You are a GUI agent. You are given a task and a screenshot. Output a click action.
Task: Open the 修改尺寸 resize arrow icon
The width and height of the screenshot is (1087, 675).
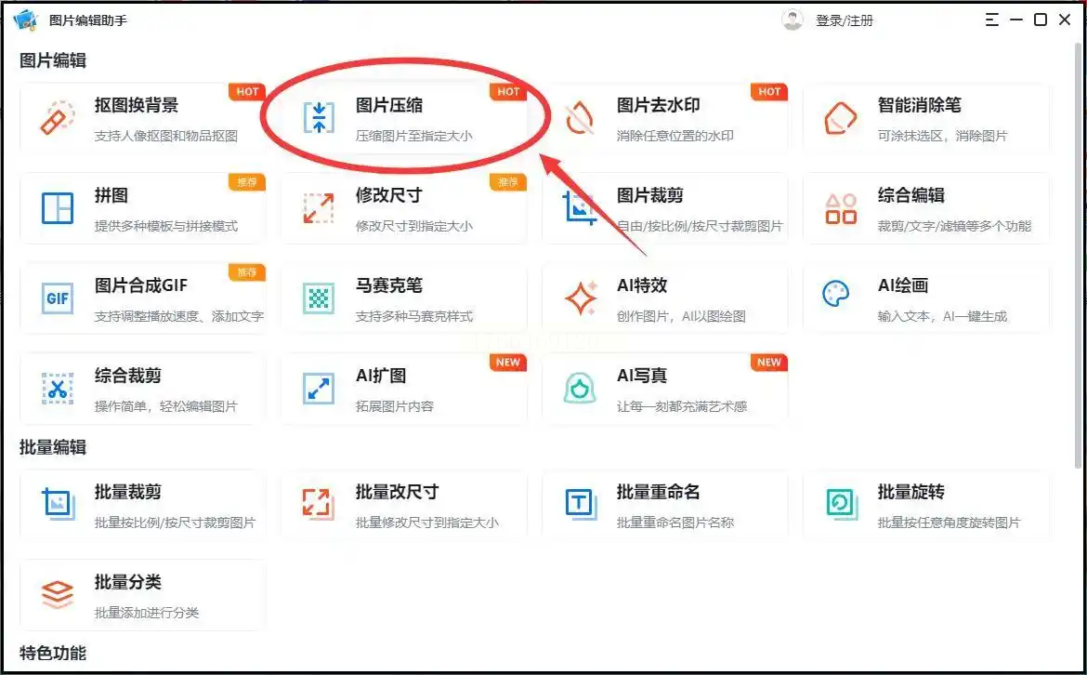tap(319, 208)
